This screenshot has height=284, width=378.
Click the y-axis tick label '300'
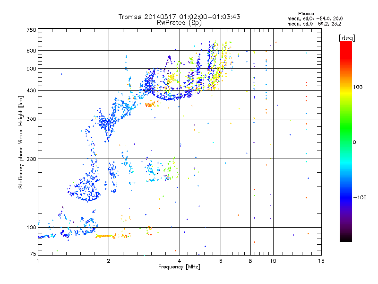[31, 119]
